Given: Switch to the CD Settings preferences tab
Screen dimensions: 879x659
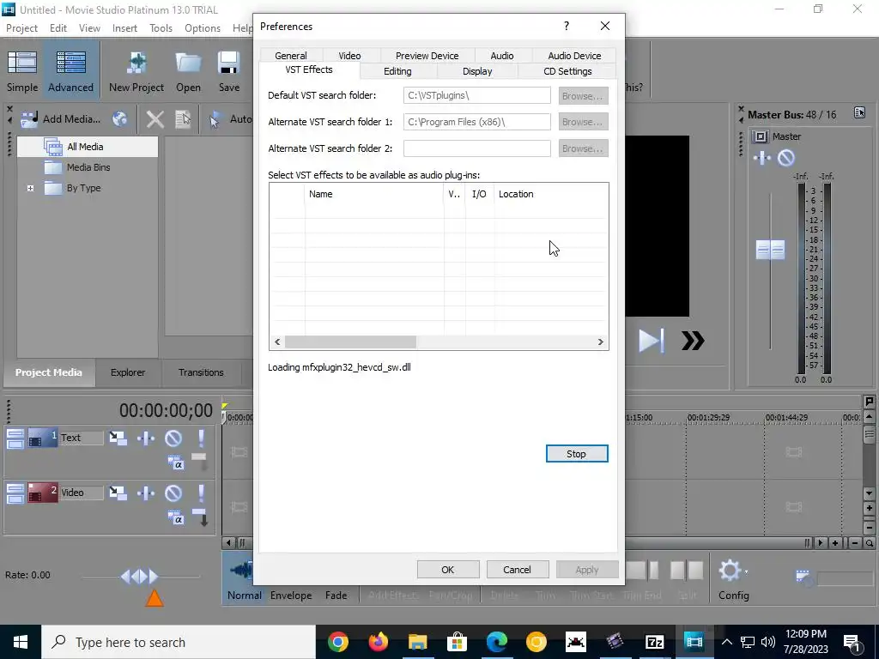Looking at the screenshot, I should click(x=567, y=71).
